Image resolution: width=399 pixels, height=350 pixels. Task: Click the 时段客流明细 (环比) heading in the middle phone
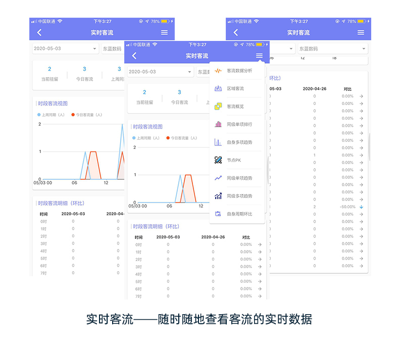point(156,227)
